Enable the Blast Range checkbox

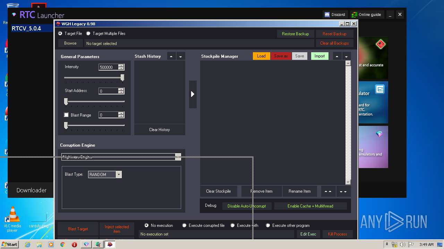click(x=66, y=115)
